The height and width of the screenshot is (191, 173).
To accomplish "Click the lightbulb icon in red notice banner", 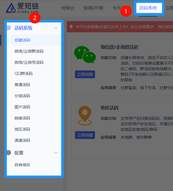I will point(71,27).
